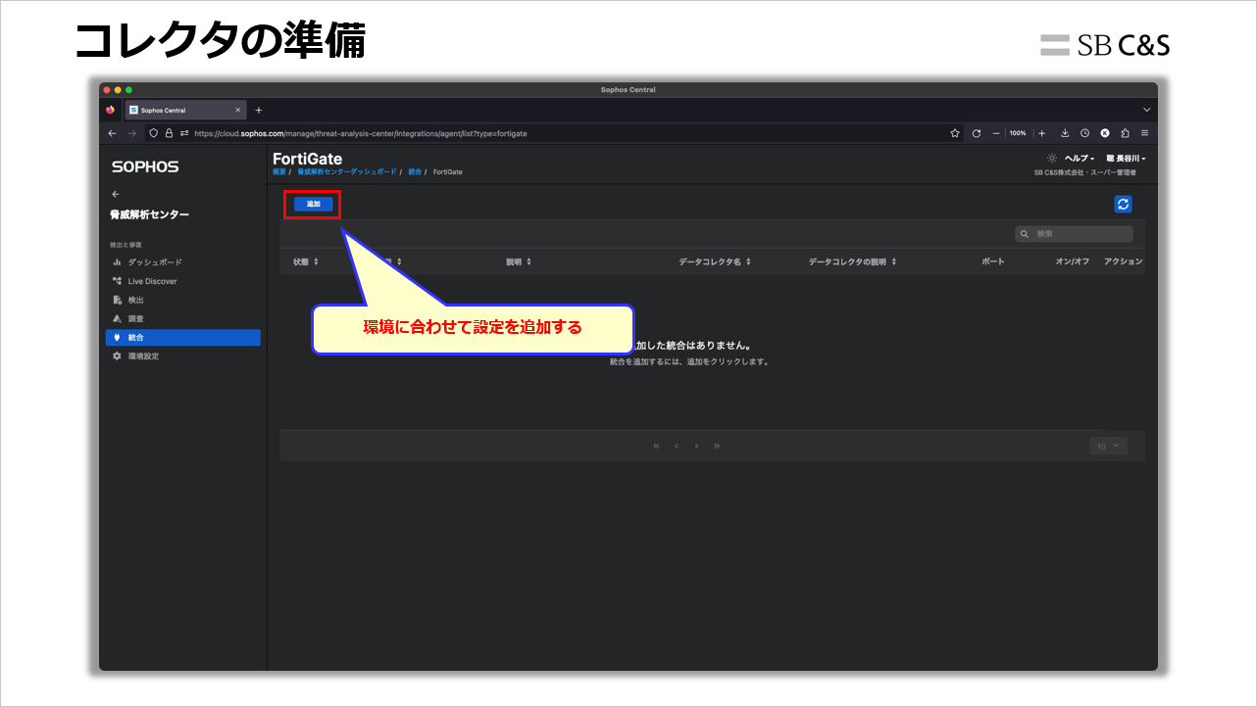This screenshot has width=1257, height=707.
Task: Click 脅威解析センターダッシュボード breadcrumb link
Action: point(347,171)
